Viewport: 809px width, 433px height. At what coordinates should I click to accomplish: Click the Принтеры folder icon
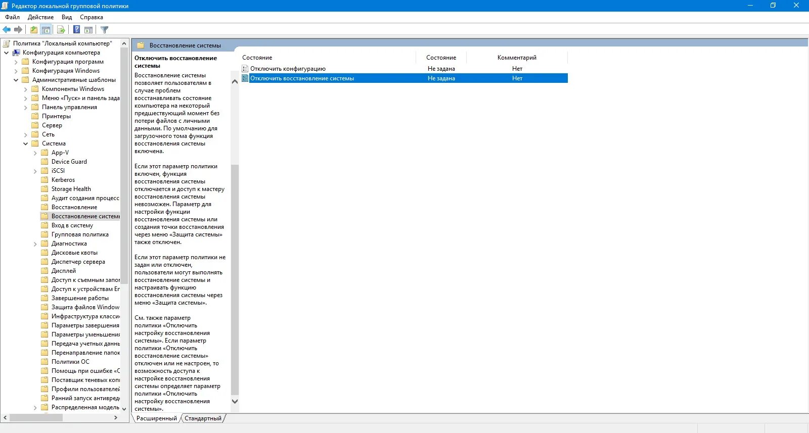(x=35, y=116)
